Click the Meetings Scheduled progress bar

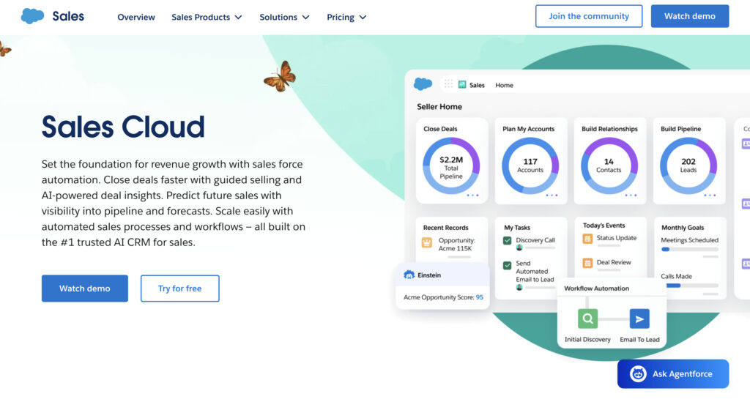pos(690,249)
